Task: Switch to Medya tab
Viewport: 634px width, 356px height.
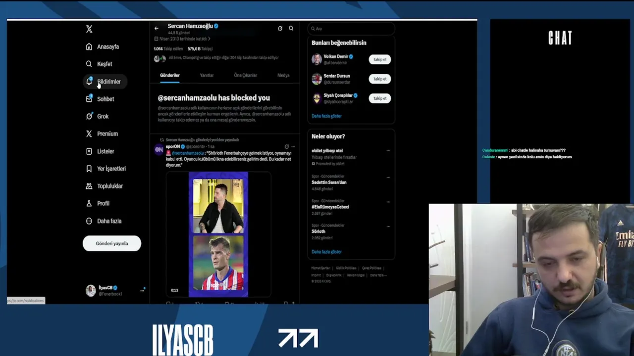Action: 283,75
